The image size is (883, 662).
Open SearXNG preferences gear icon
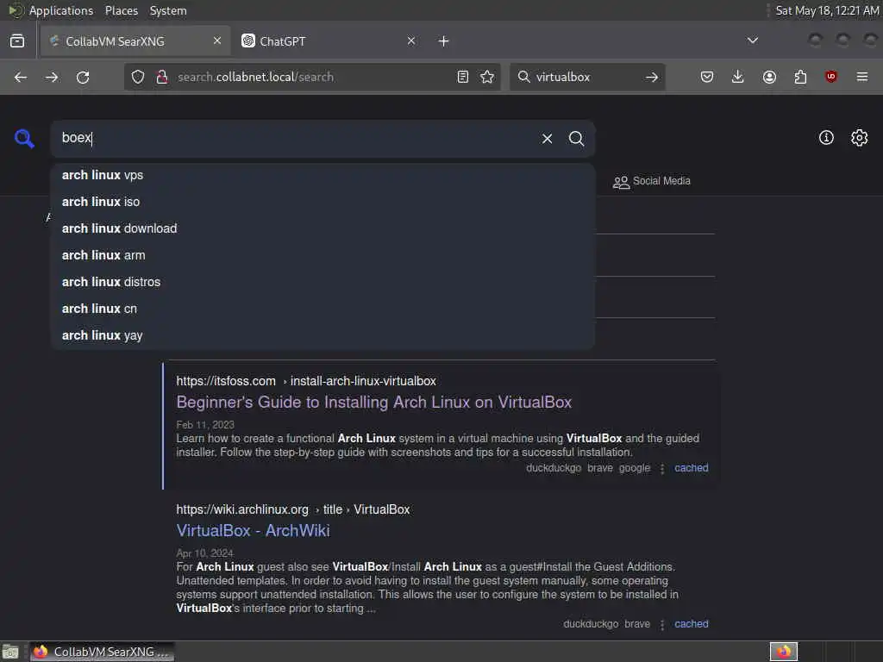coord(860,138)
